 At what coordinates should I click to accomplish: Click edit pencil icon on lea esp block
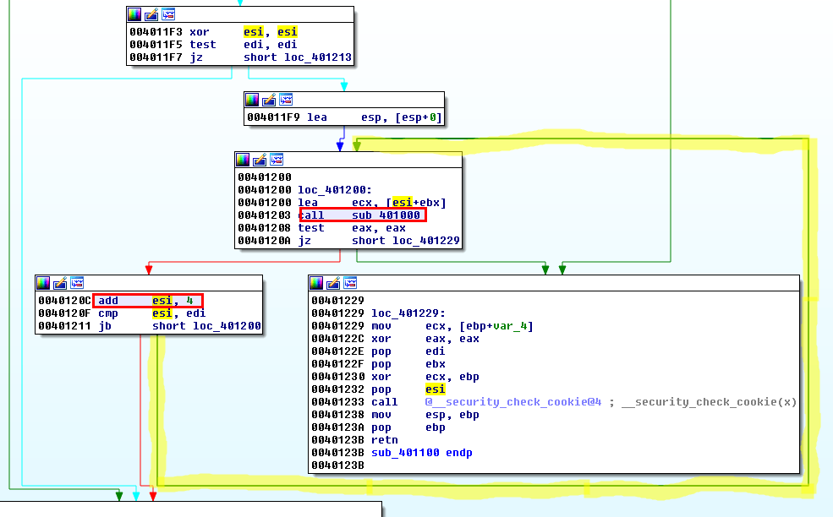click(x=269, y=100)
